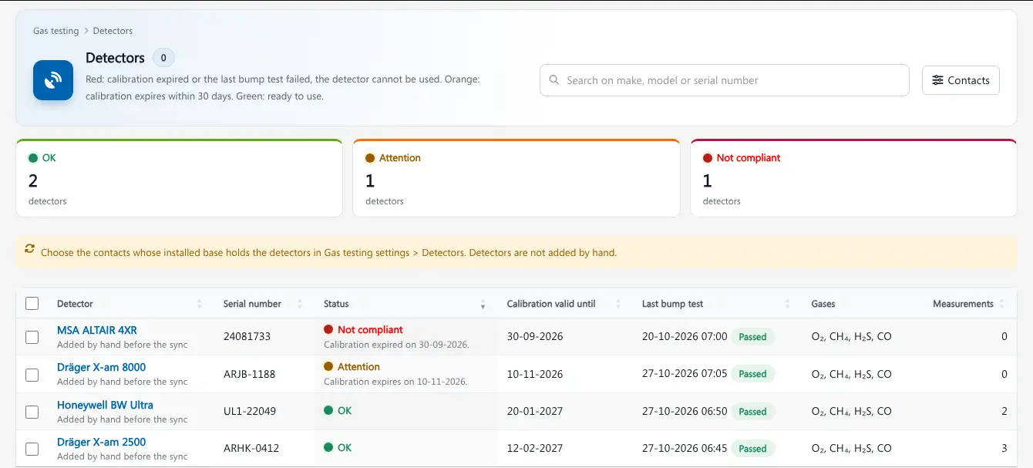Click 'Calibration expired on 30-09-2026.' text
The height and width of the screenshot is (468, 1033).
[396, 345]
